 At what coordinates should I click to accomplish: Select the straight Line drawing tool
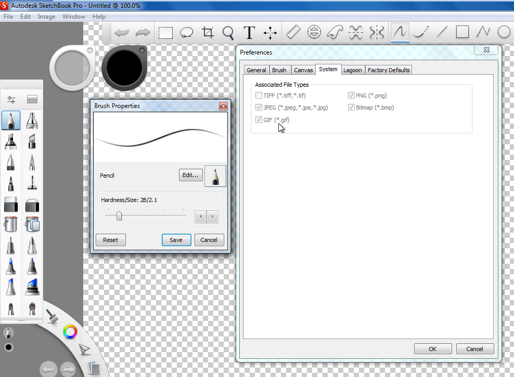(442, 32)
